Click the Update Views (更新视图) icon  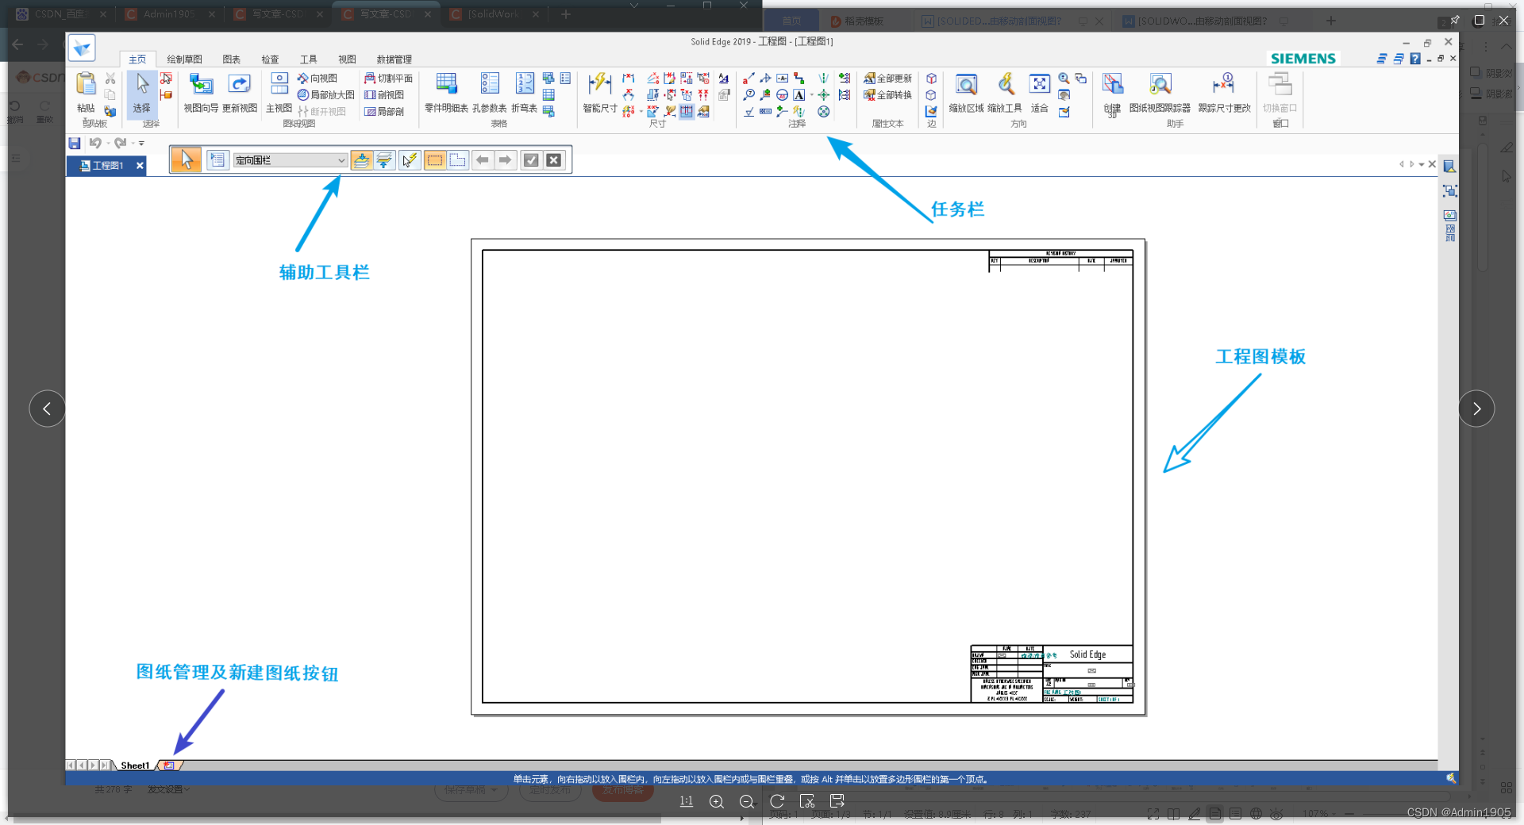coord(239,93)
